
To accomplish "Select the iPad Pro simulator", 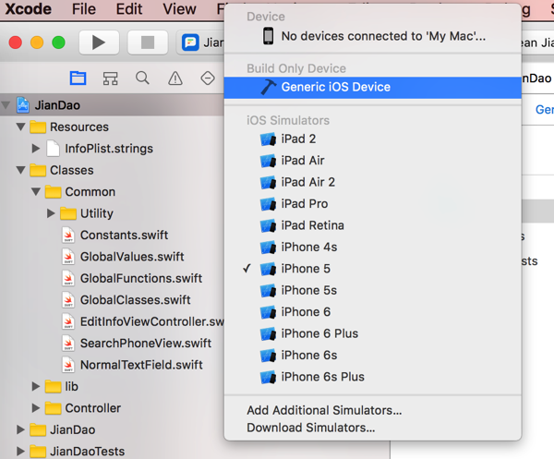I will 304,204.
